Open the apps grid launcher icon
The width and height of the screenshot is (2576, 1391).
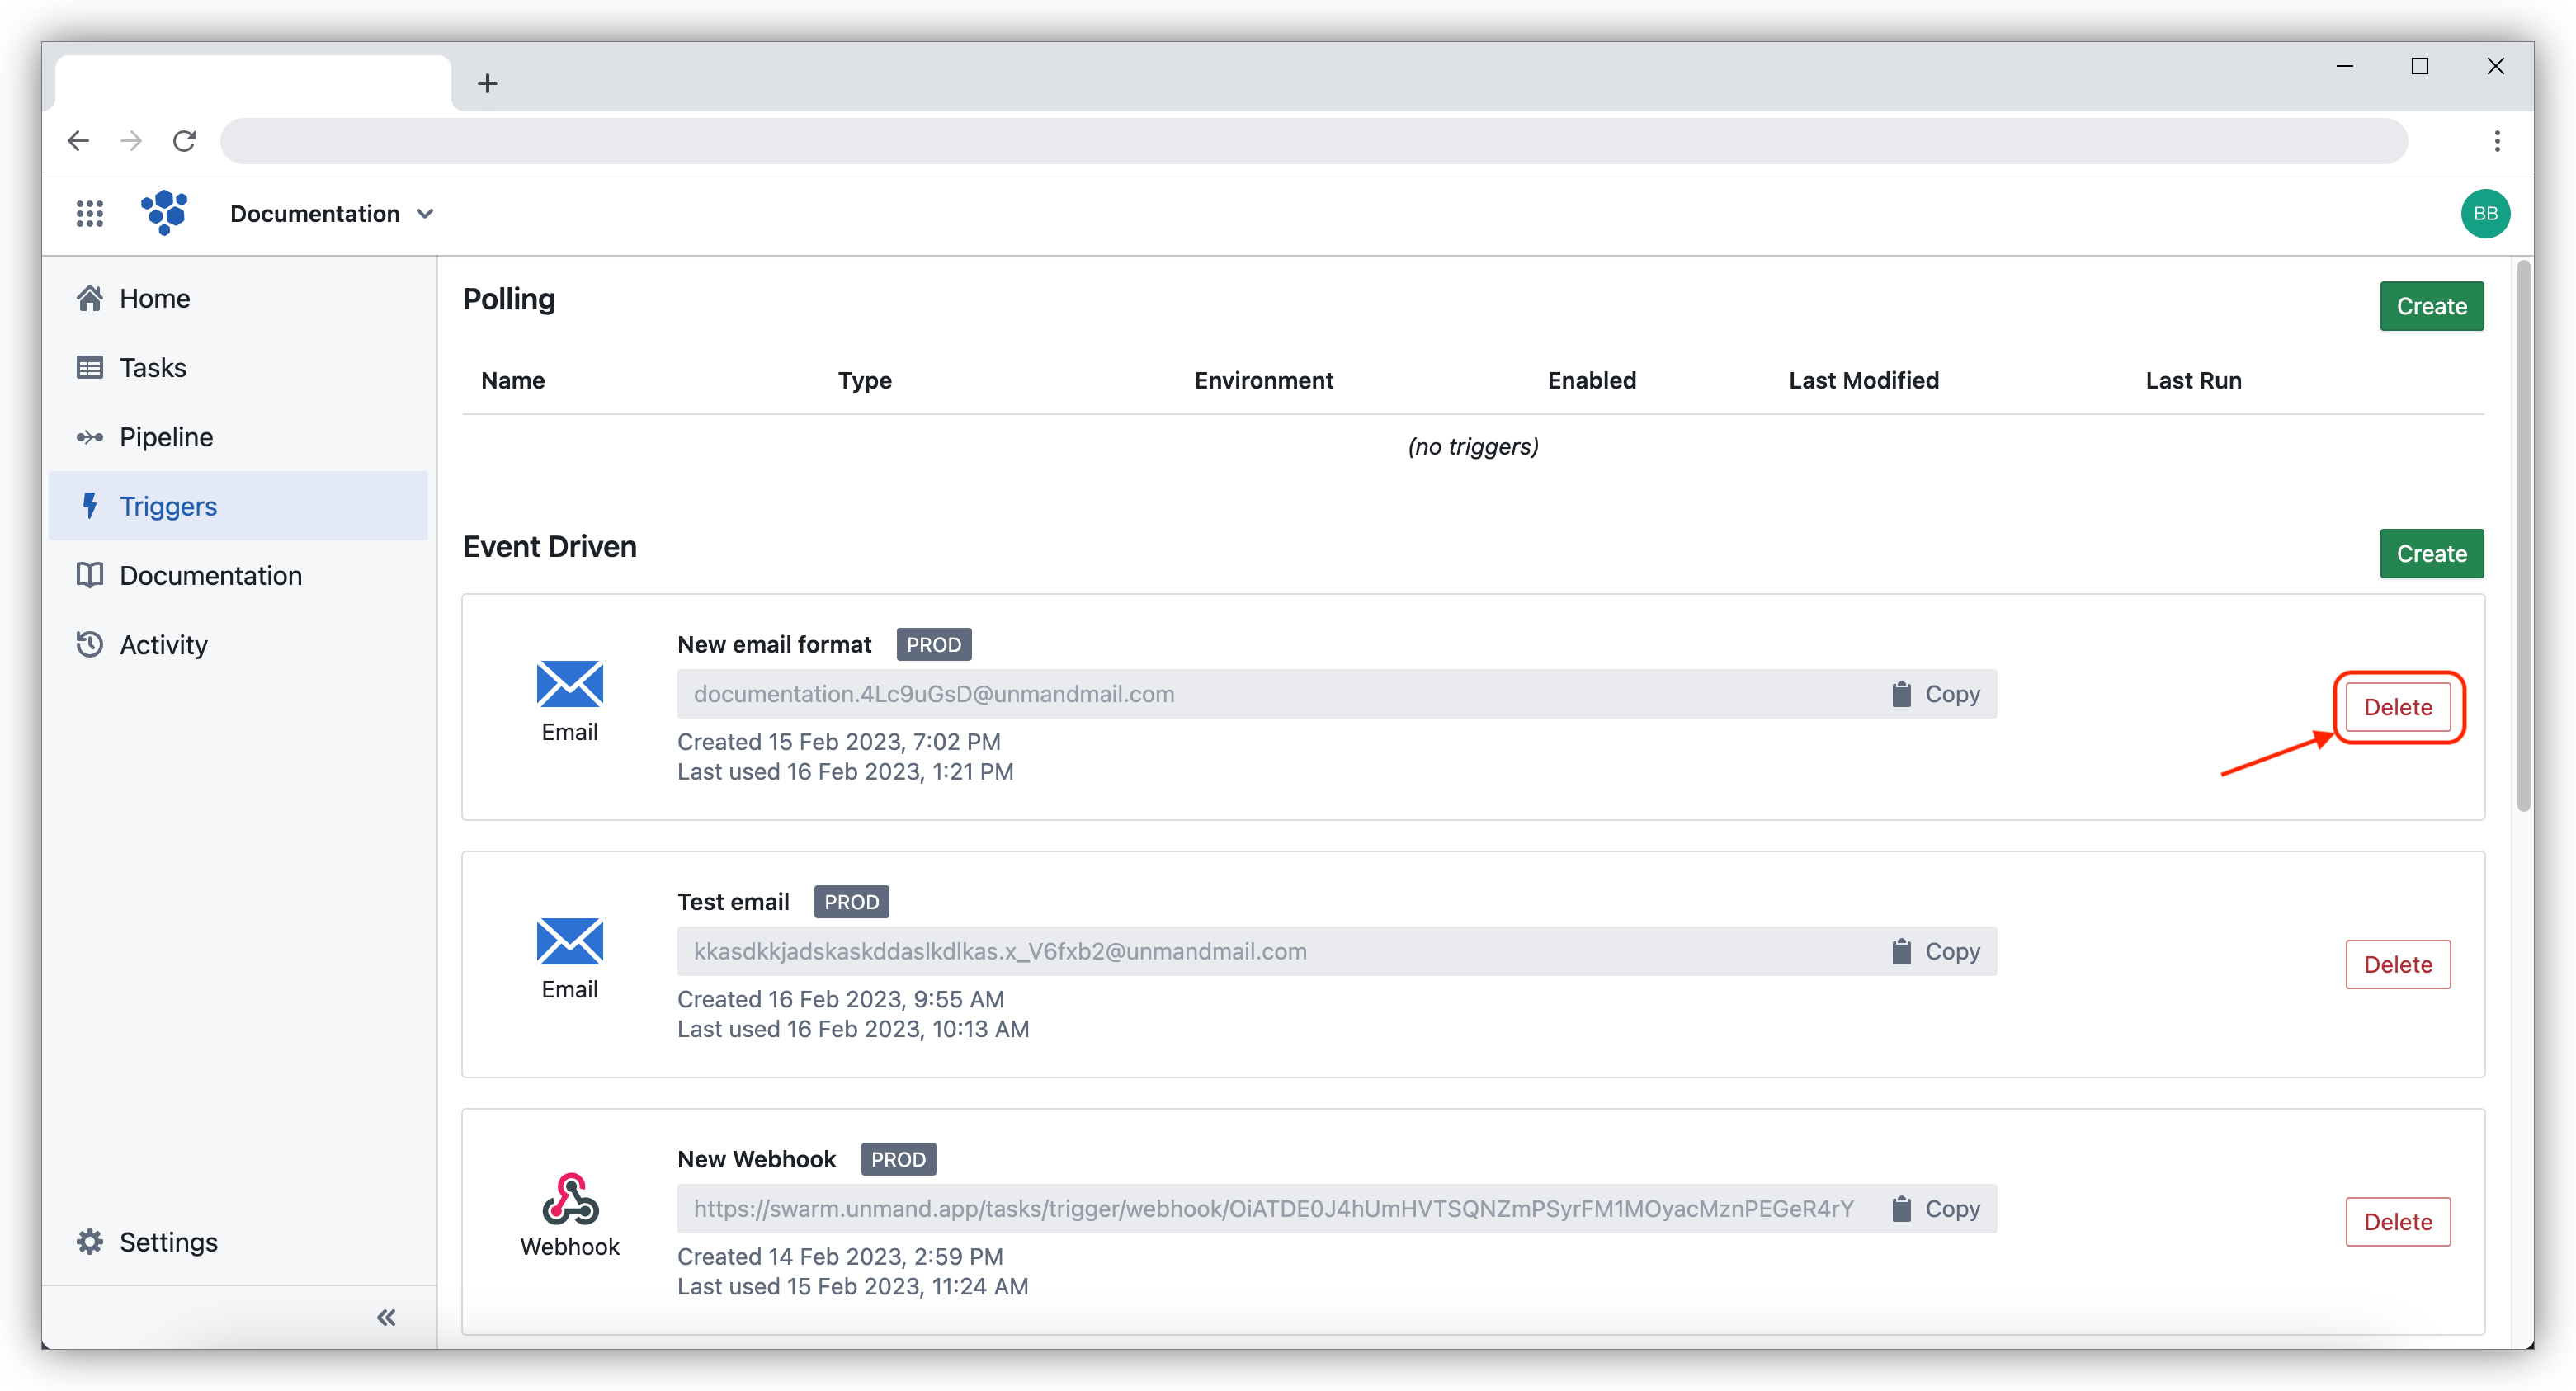(x=90, y=213)
